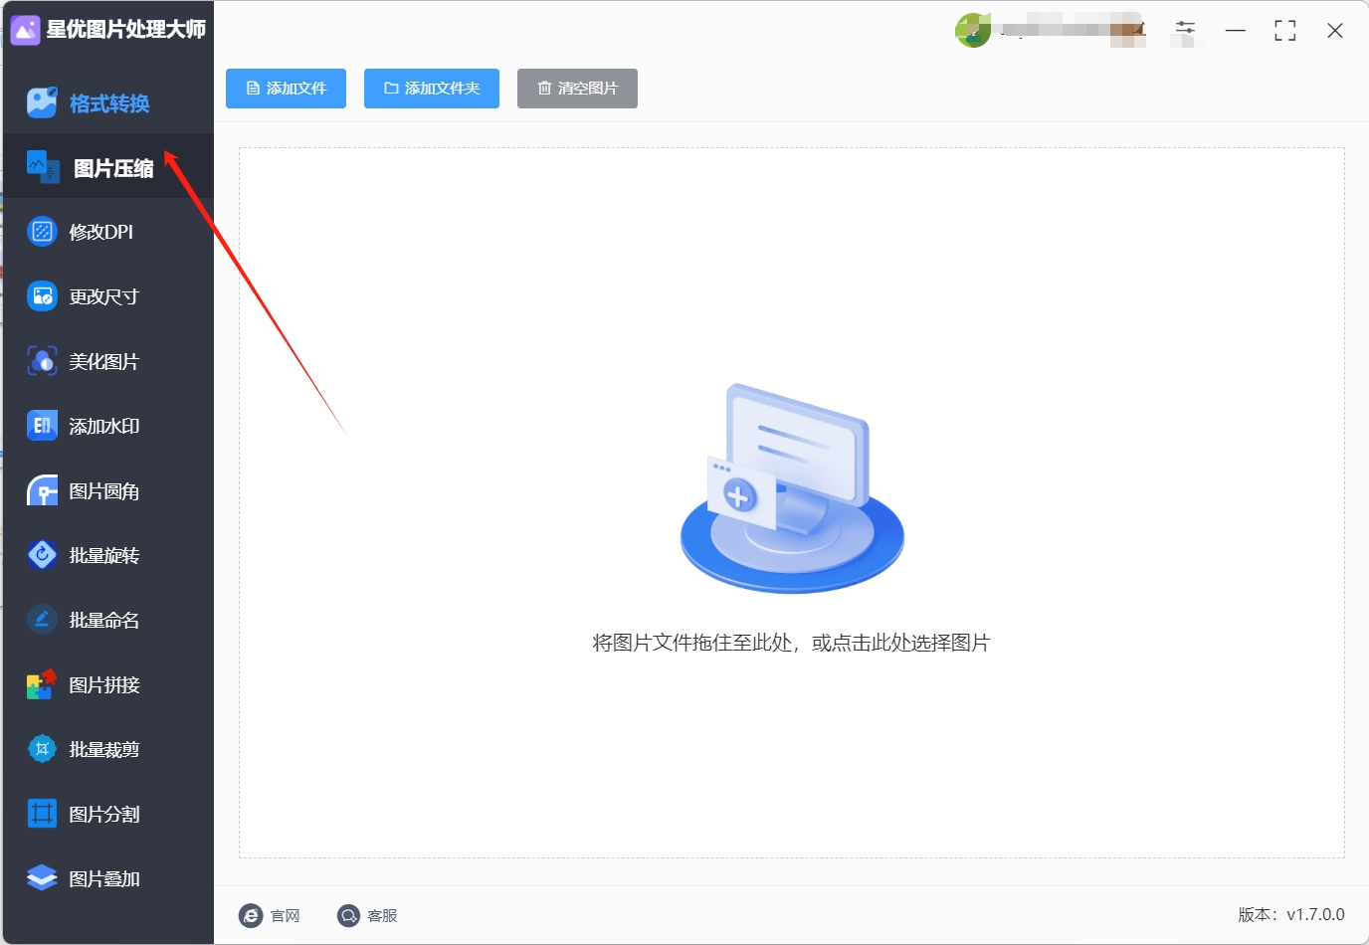Screen dimensions: 1369x945
Task: Click the blurred username in title bar
Action: tap(1073, 30)
